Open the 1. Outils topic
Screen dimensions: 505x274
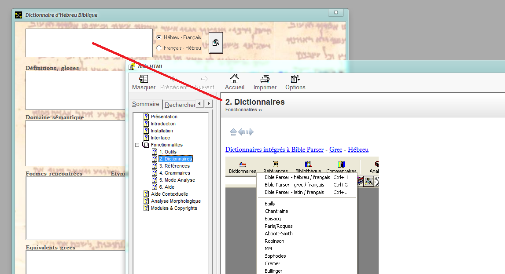point(168,152)
